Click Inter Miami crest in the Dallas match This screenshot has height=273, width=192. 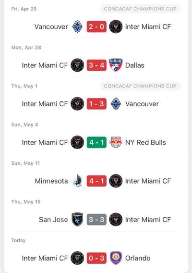[77, 65]
